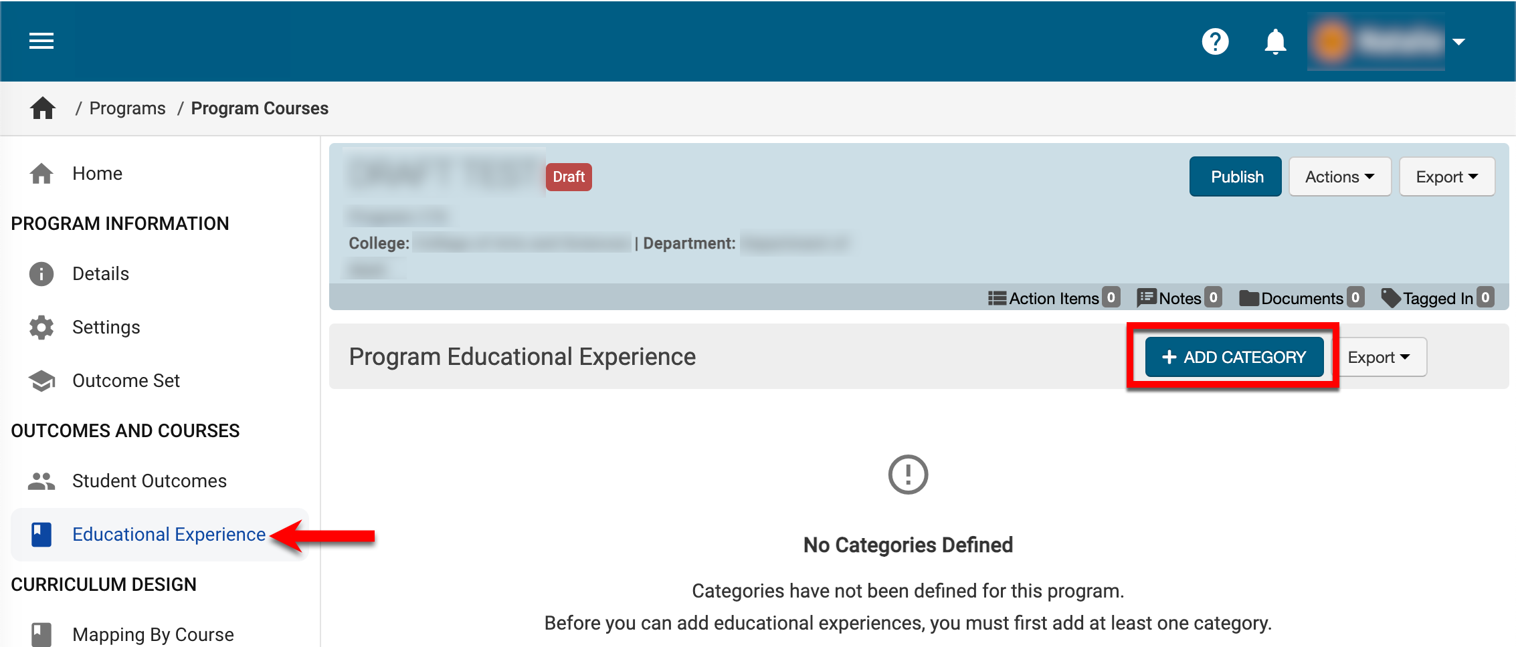
Task: Click the Add Category button
Action: pos(1234,358)
